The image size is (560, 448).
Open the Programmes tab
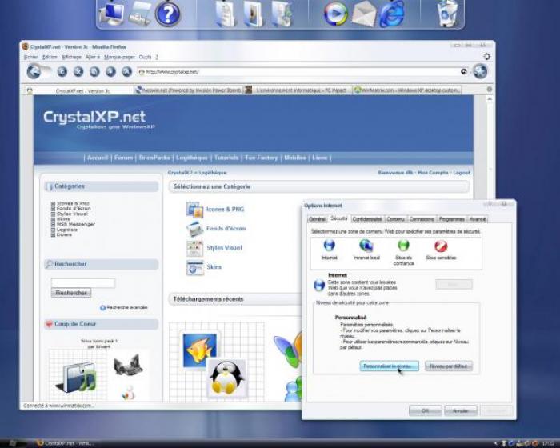click(452, 219)
